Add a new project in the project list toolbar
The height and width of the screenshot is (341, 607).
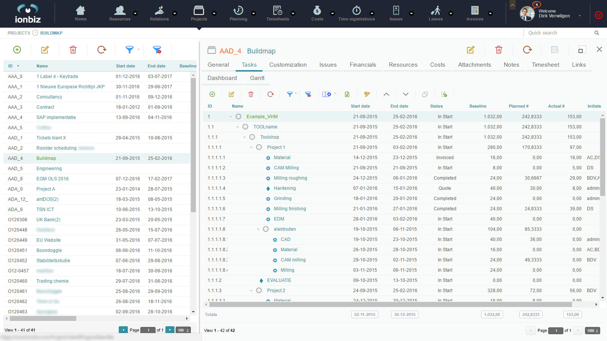(x=17, y=50)
